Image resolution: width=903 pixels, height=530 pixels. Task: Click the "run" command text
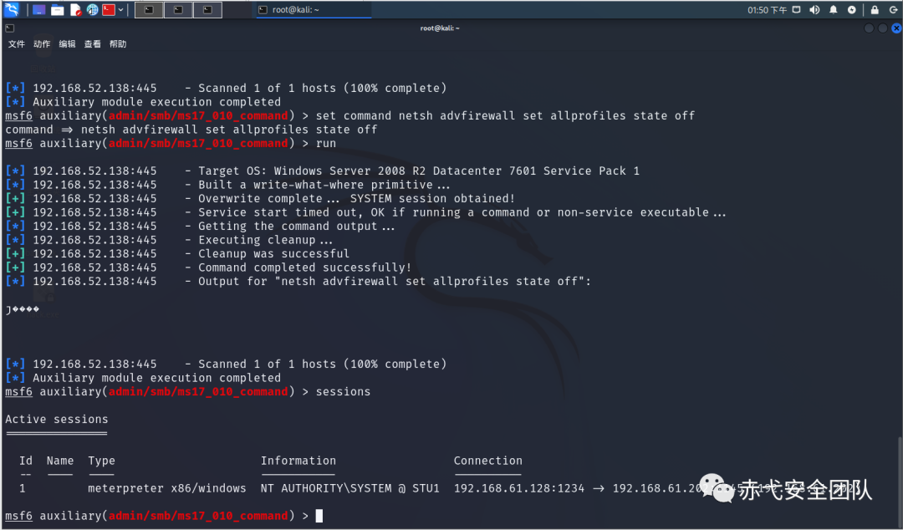click(x=326, y=144)
